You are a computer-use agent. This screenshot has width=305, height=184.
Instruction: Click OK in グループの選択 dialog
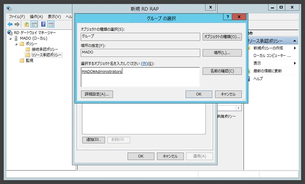click(x=199, y=94)
